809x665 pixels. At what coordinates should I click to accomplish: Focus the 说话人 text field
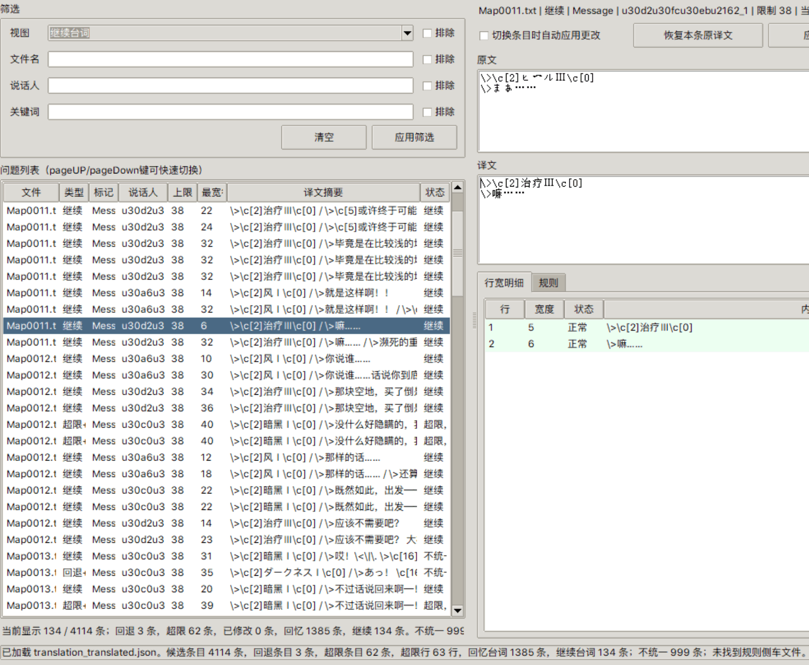[x=230, y=86]
